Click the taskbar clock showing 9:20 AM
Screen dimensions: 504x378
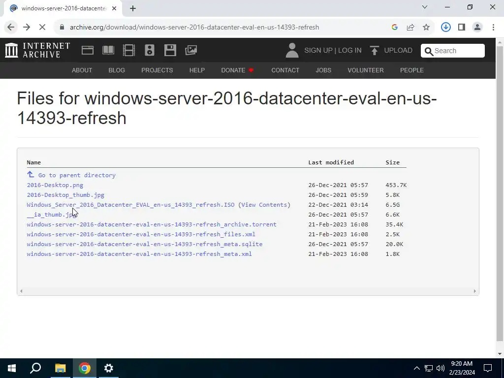[x=462, y=368]
